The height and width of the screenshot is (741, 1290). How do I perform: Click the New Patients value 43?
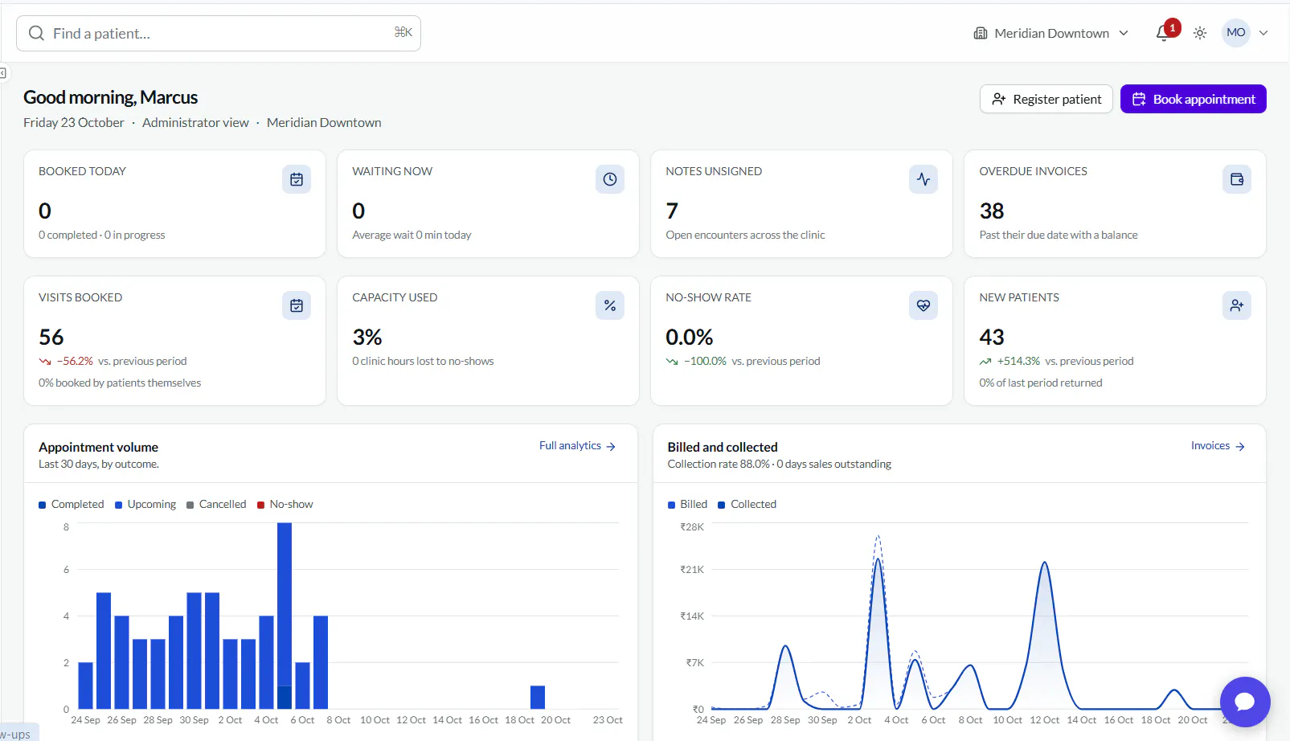(x=992, y=337)
